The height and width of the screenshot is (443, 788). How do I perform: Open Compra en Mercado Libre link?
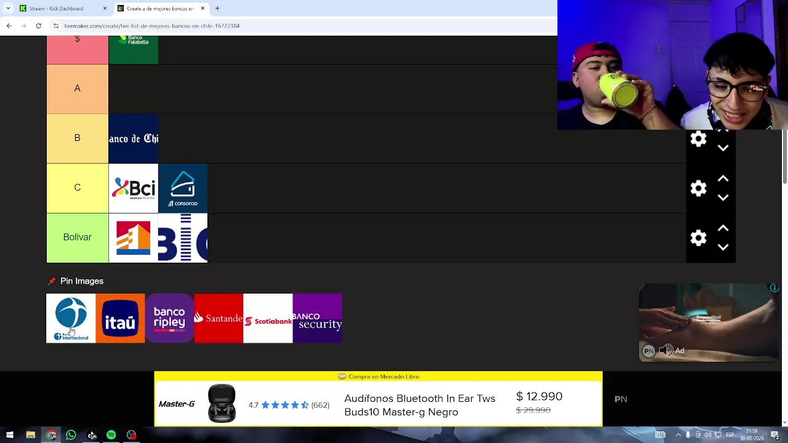379,377
